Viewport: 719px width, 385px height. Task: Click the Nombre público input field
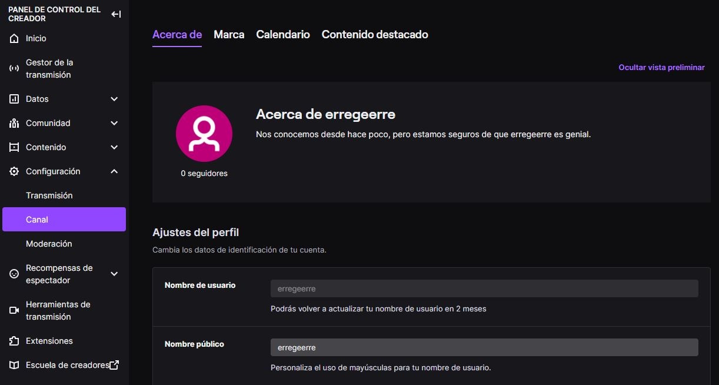pyautogui.click(x=484, y=347)
